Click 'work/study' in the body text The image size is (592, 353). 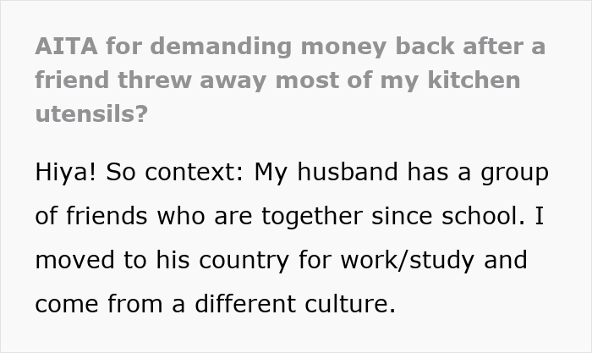[408, 261]
